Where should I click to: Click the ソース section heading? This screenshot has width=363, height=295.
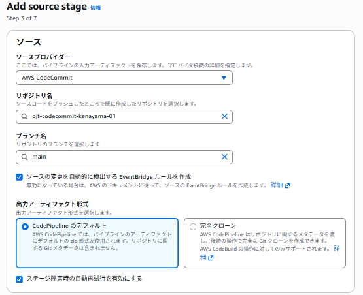[x=29, y=42]
